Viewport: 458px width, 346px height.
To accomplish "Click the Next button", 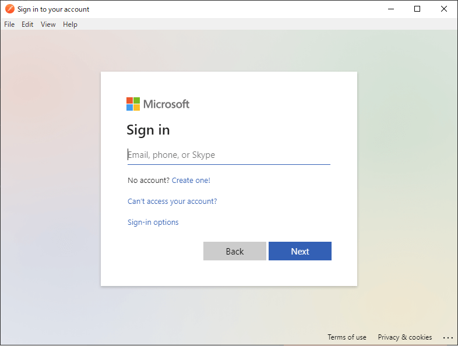I will point(300,251).
